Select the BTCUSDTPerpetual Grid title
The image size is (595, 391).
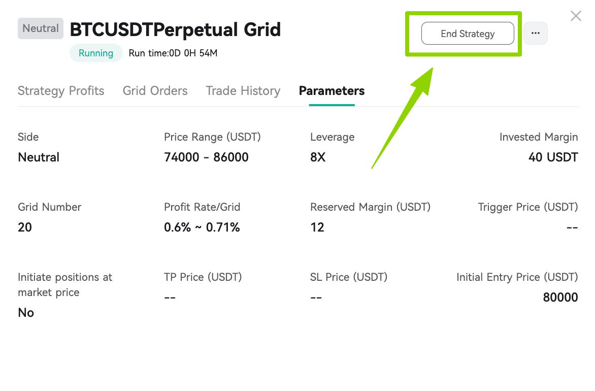(175, 29)
